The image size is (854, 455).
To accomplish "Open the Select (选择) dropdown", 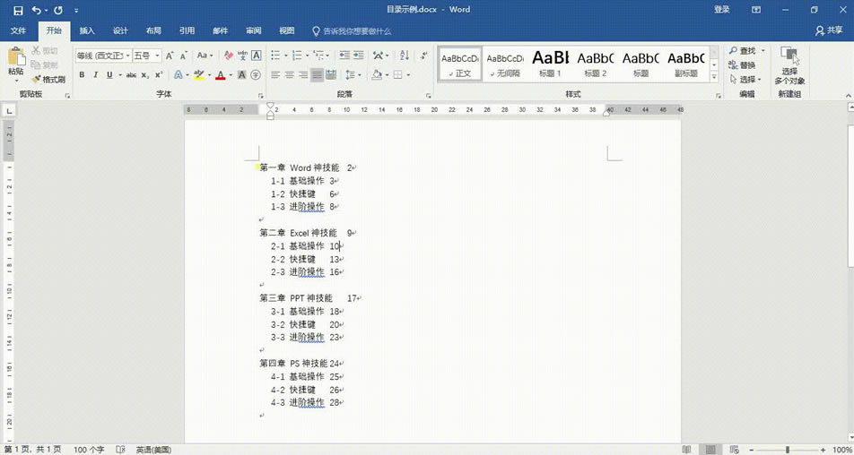I will [x=746, y=80].
